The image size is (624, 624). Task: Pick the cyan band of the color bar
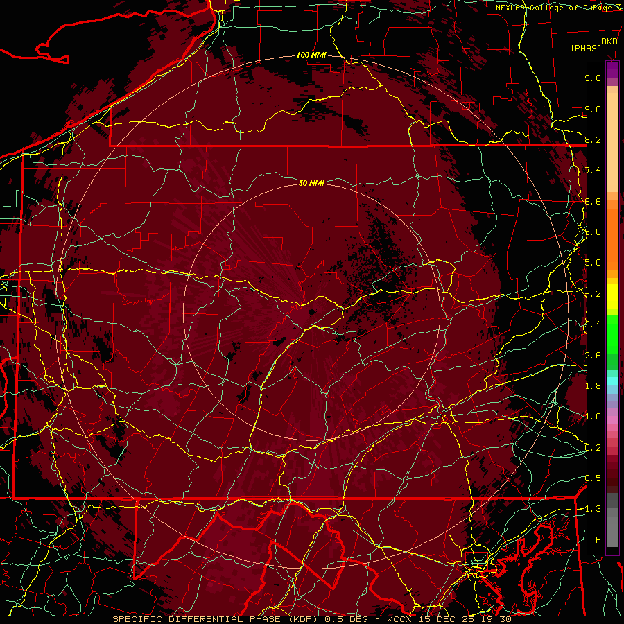pos(612,381)
